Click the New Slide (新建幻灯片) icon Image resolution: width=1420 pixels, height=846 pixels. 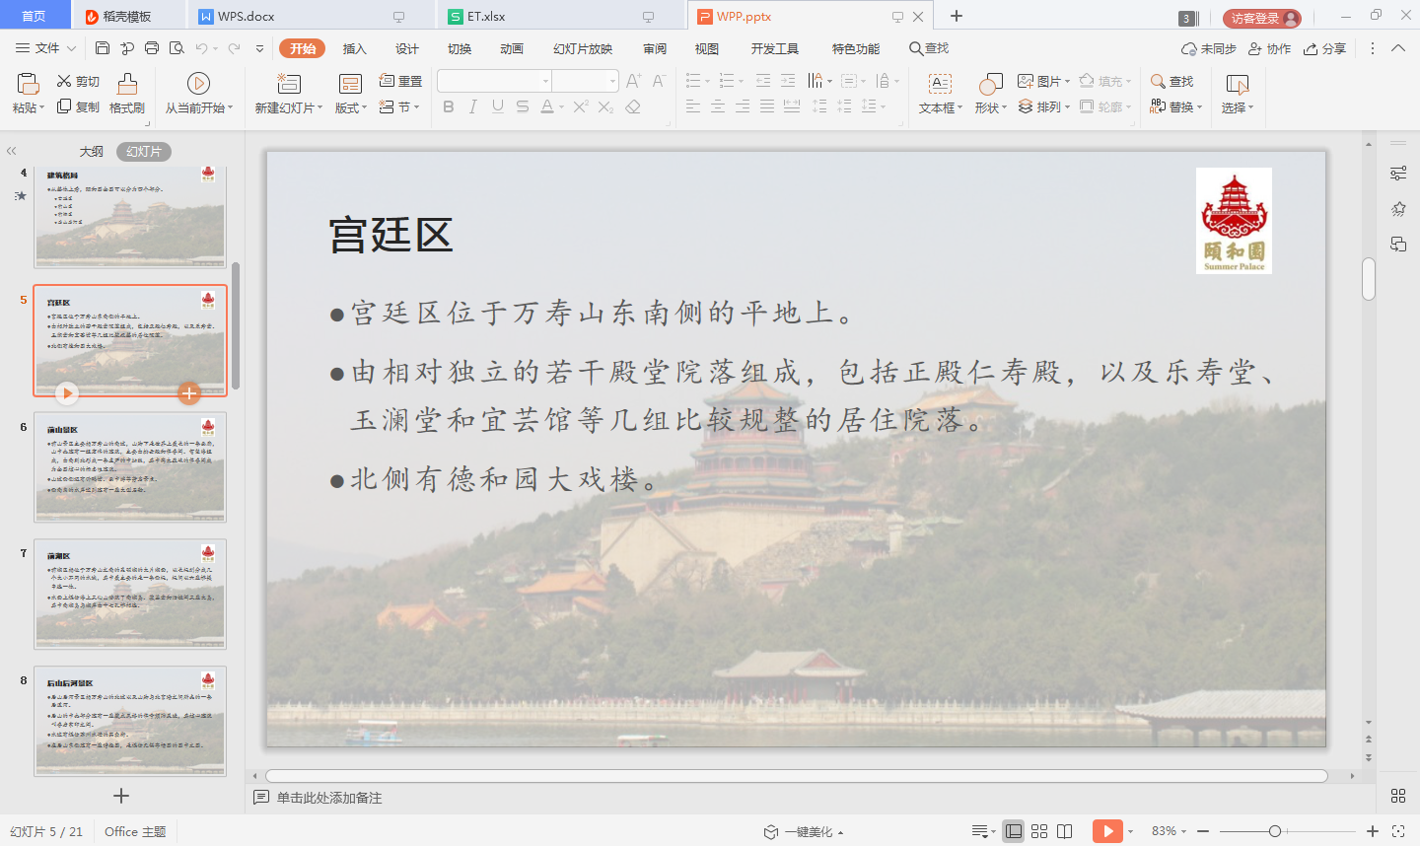click(288, 84)
